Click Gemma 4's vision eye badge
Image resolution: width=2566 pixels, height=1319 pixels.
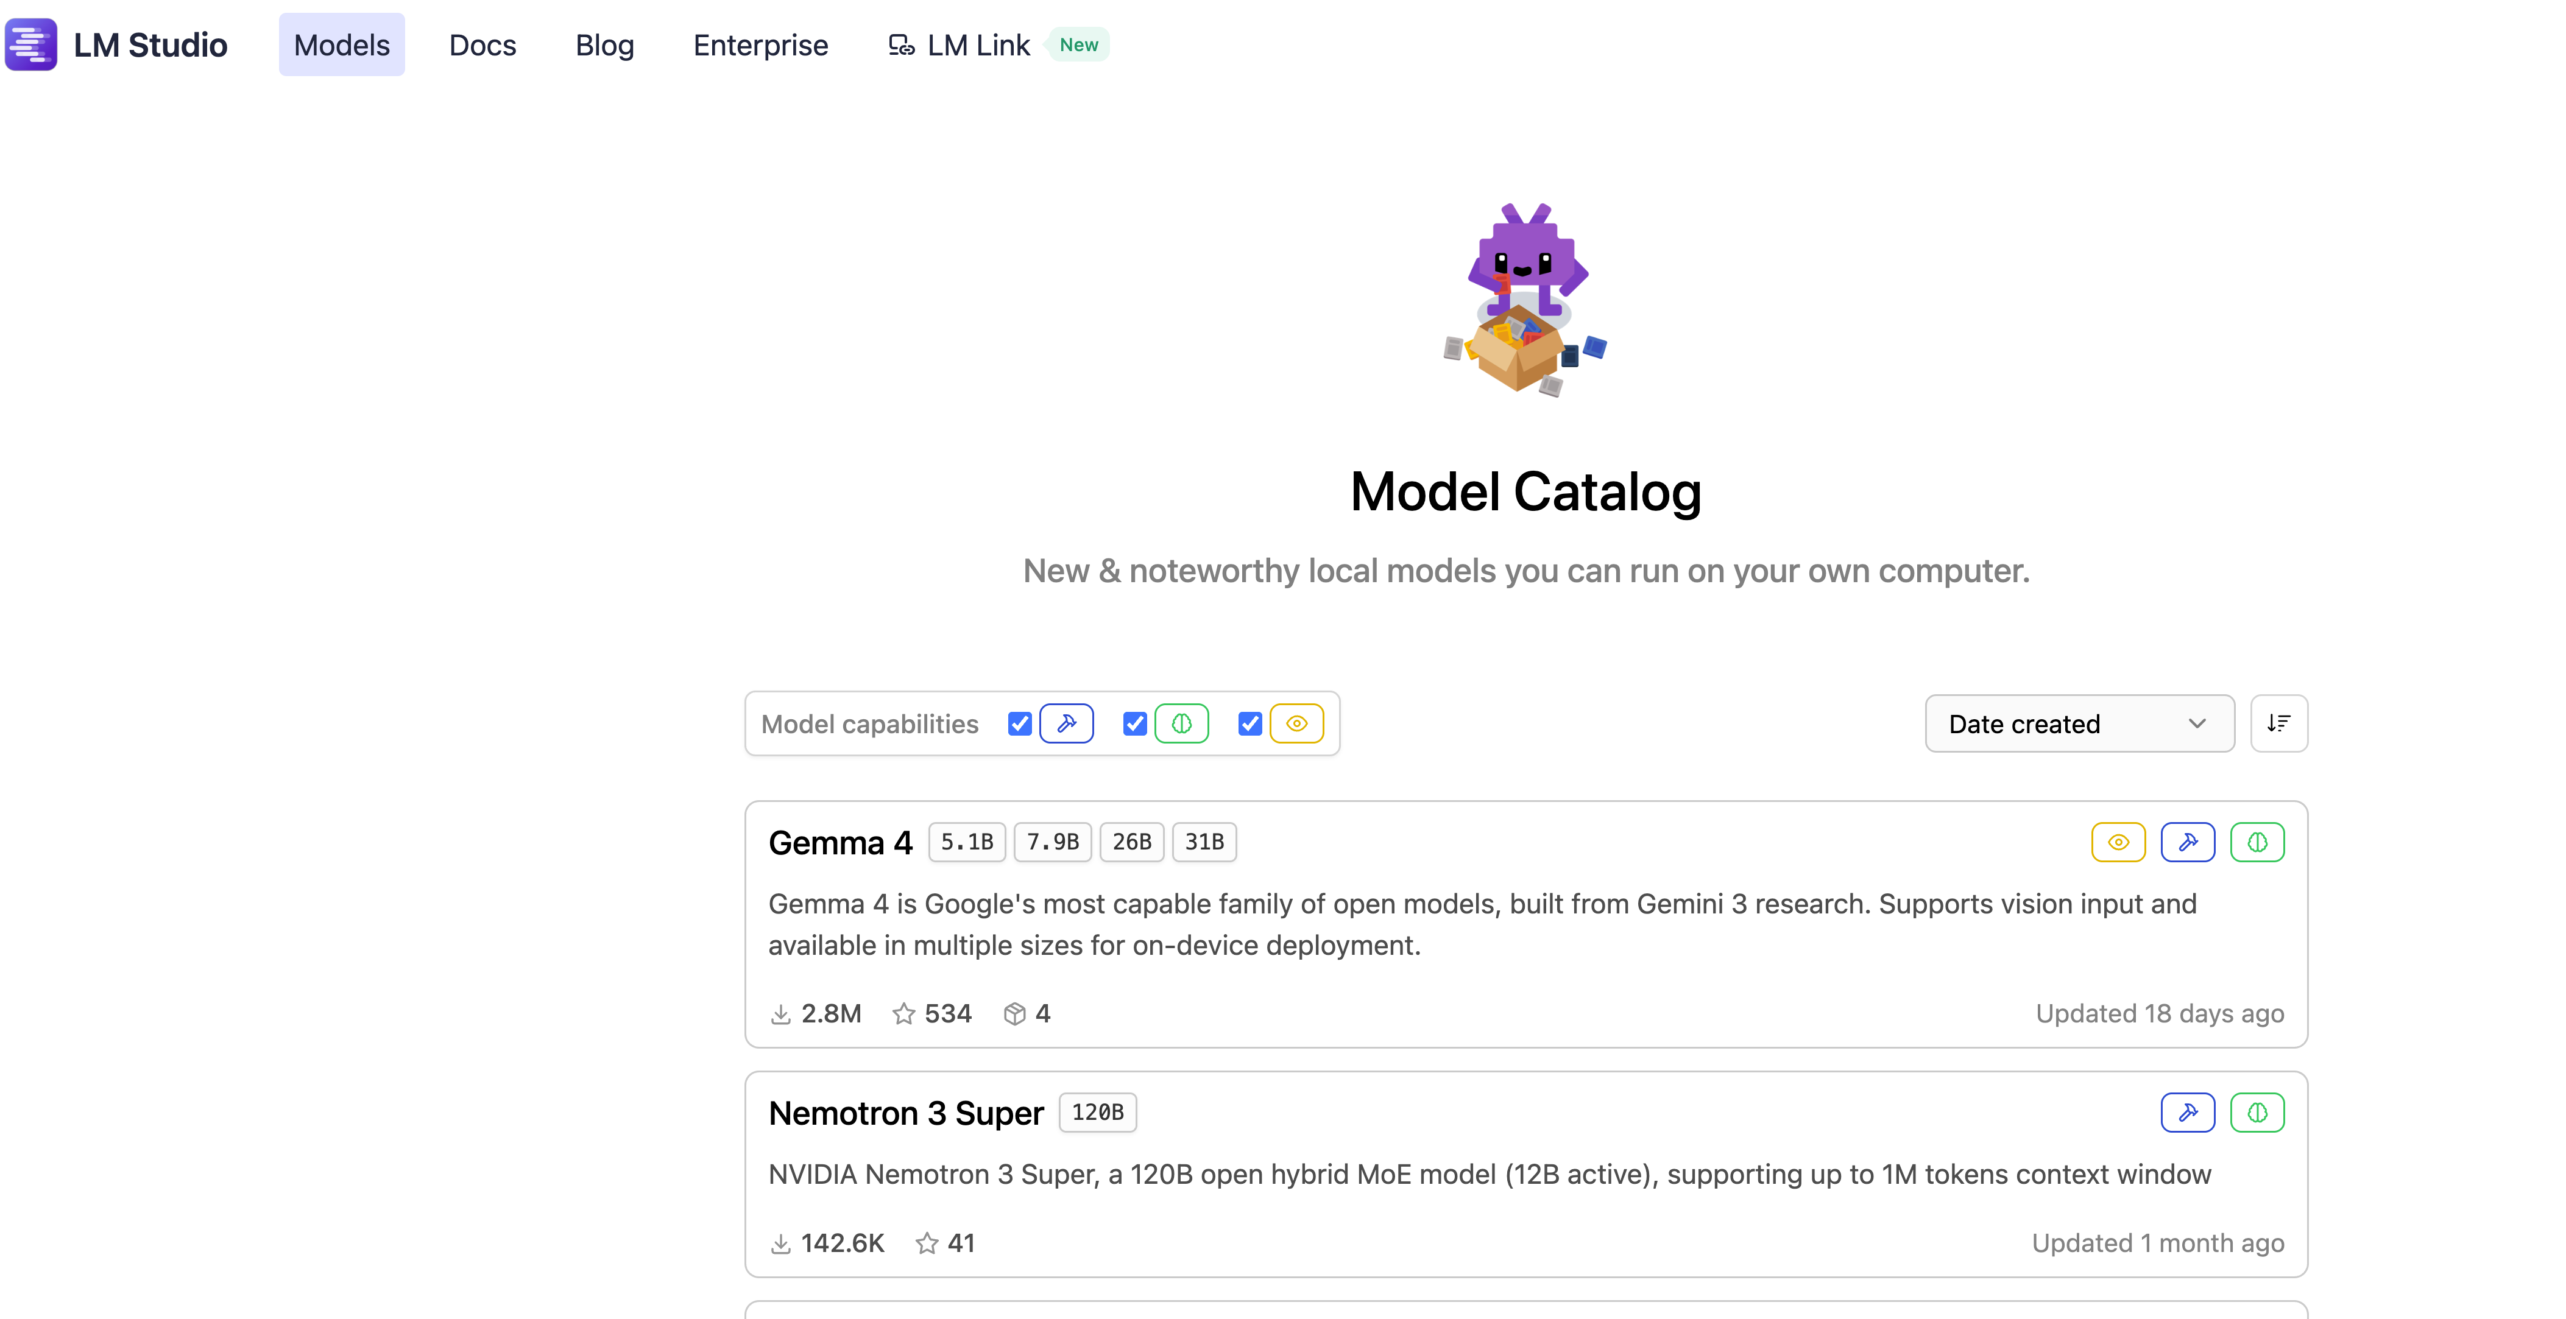coord(2119,842)
